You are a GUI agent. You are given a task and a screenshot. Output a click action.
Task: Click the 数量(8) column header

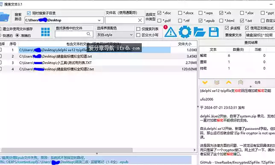coord(238,50)
